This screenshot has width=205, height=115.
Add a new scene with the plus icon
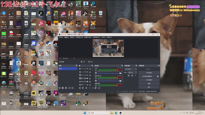(60, 88)
